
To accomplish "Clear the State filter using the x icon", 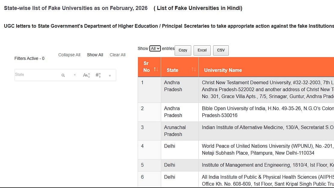I will (75, 75).
